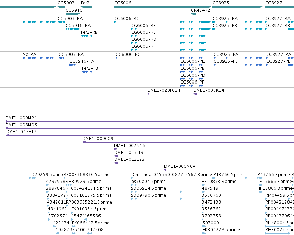Select protein CG6006-PD
294x235 pixels.
click(192, 75)
